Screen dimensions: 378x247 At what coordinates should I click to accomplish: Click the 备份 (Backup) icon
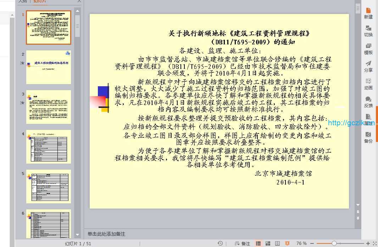point(368,137)
